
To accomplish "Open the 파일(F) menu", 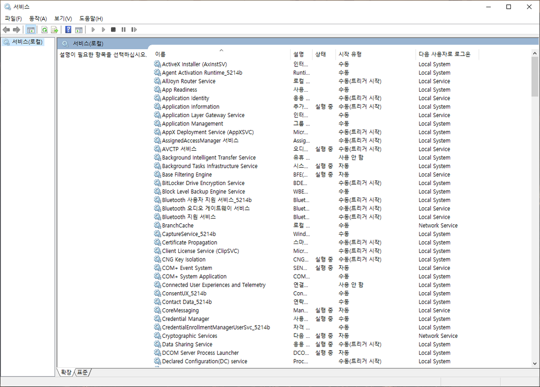I will point(13,19).
